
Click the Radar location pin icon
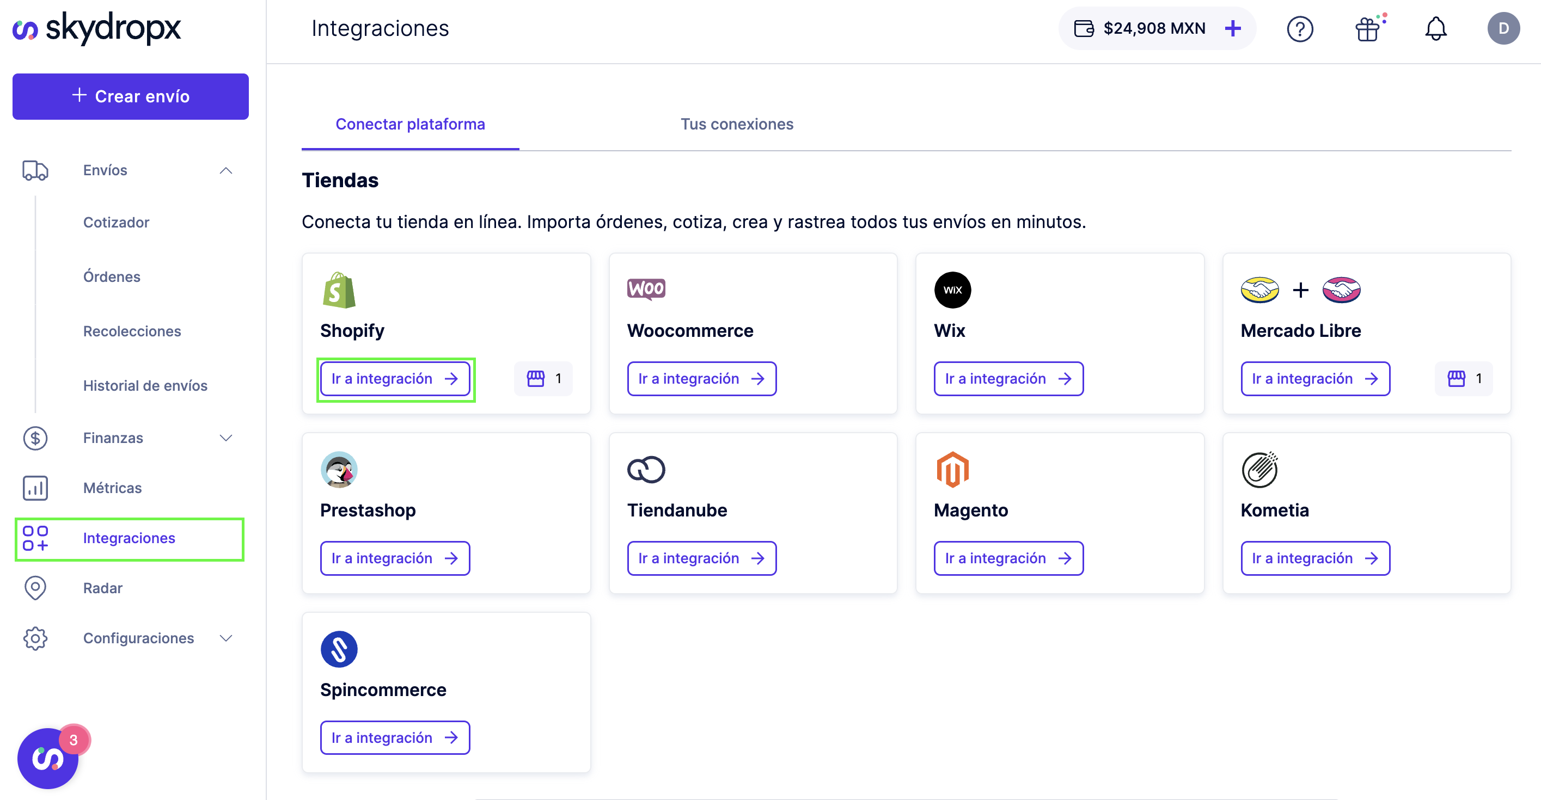tap(35, 588)
